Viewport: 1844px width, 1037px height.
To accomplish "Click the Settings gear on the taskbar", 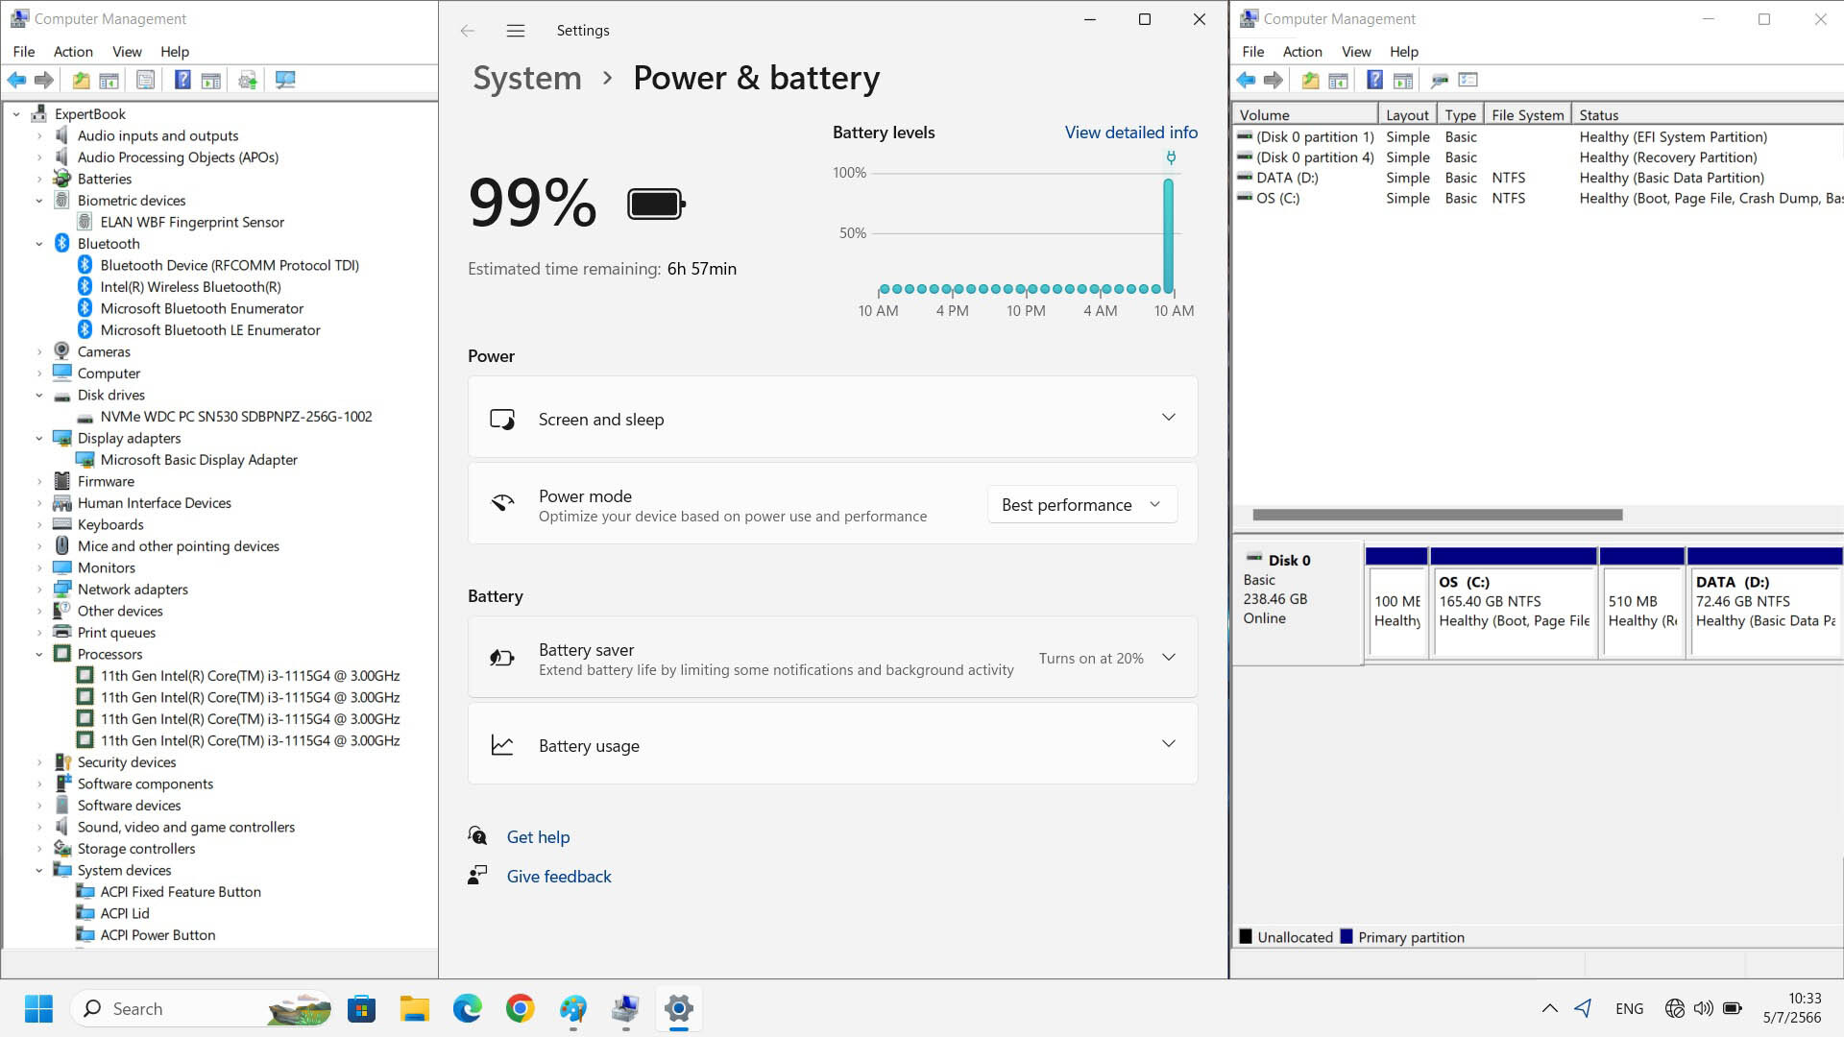I will pyautogui.click(x=679, y=1009).
